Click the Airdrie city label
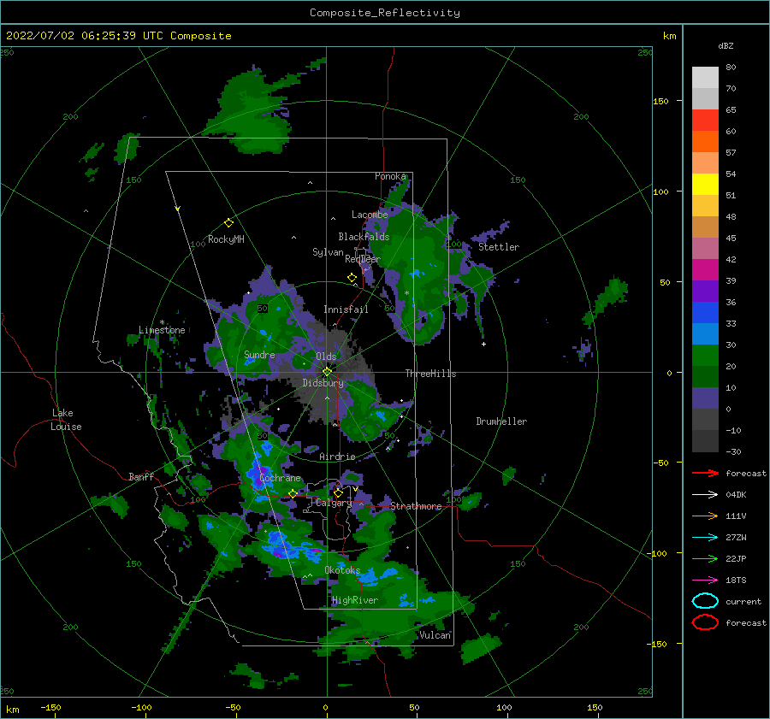 coord(337,457)
